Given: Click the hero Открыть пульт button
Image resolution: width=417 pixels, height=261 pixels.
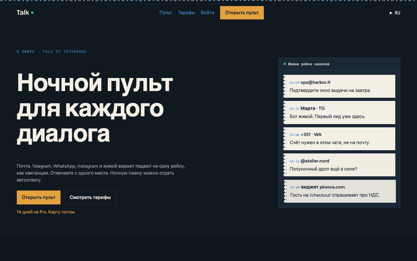Looking at the screenshot, I should click(39, 197).
